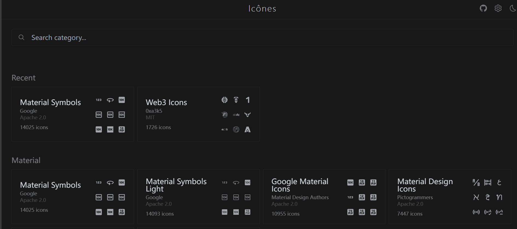Viewport: 517px width, 229px height.
Task: Click the number 1 icon in Web3 Icons
Action: pyautogui.click(x=248, y=100)
